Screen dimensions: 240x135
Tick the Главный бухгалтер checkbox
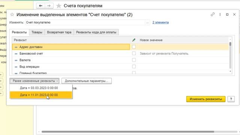(134, 73)
